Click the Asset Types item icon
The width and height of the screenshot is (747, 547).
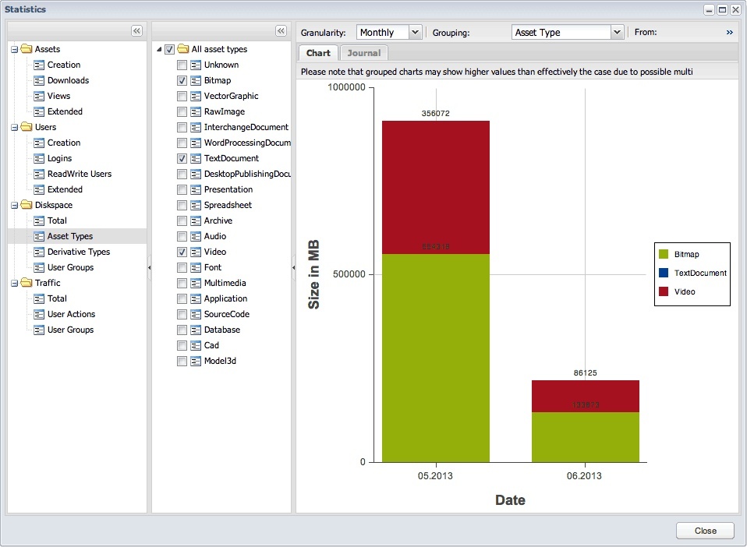coord(39,237)
